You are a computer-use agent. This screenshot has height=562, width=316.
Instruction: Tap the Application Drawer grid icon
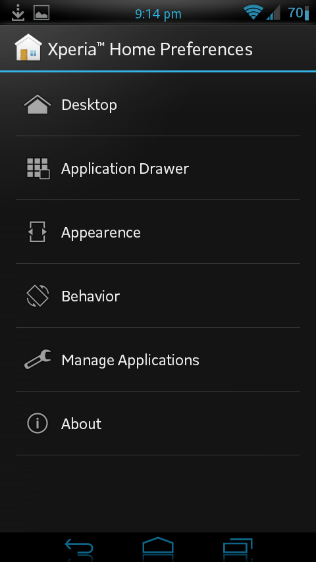(38, 168)
